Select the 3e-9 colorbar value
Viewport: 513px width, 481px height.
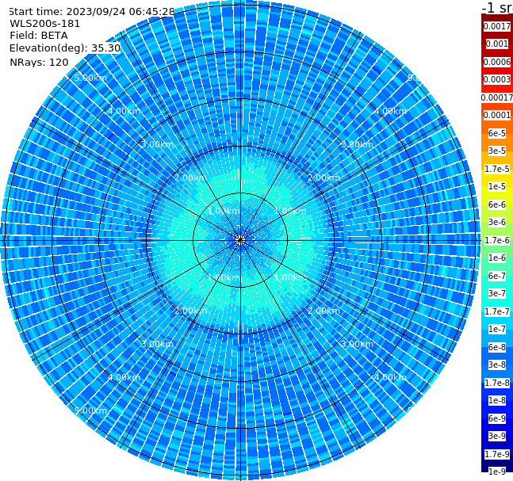pyautogui.click(x=497, y=436)
